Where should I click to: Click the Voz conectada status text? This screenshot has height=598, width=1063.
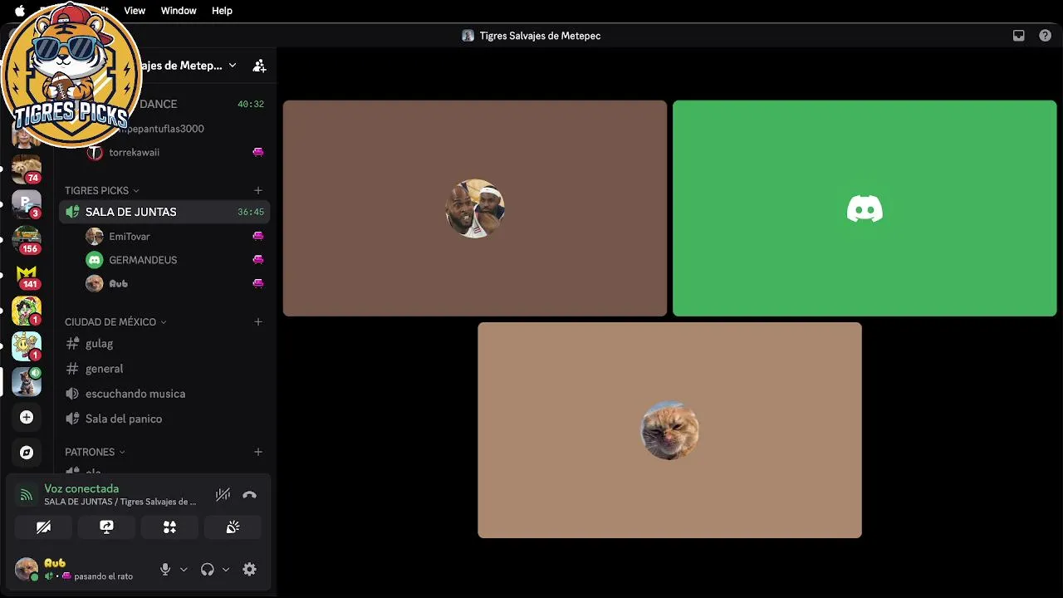[x=81, y=488]
